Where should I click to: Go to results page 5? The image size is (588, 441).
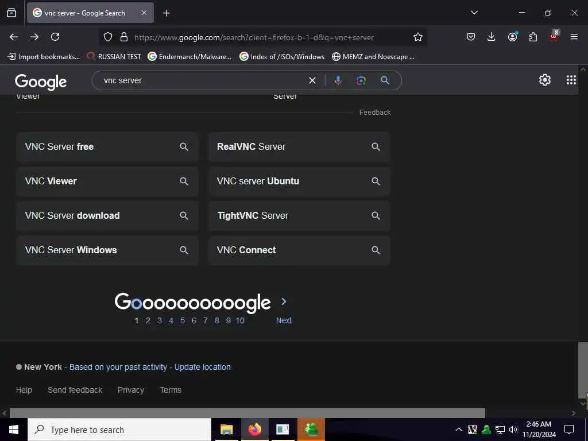pyautogui.click(x=183, y=320)
